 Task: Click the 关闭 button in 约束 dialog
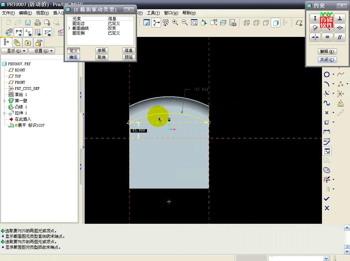click(x=327, y=60)
